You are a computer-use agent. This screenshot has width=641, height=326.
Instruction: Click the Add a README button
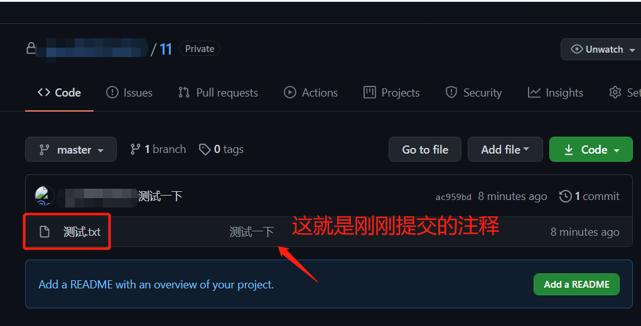(576, 285)
